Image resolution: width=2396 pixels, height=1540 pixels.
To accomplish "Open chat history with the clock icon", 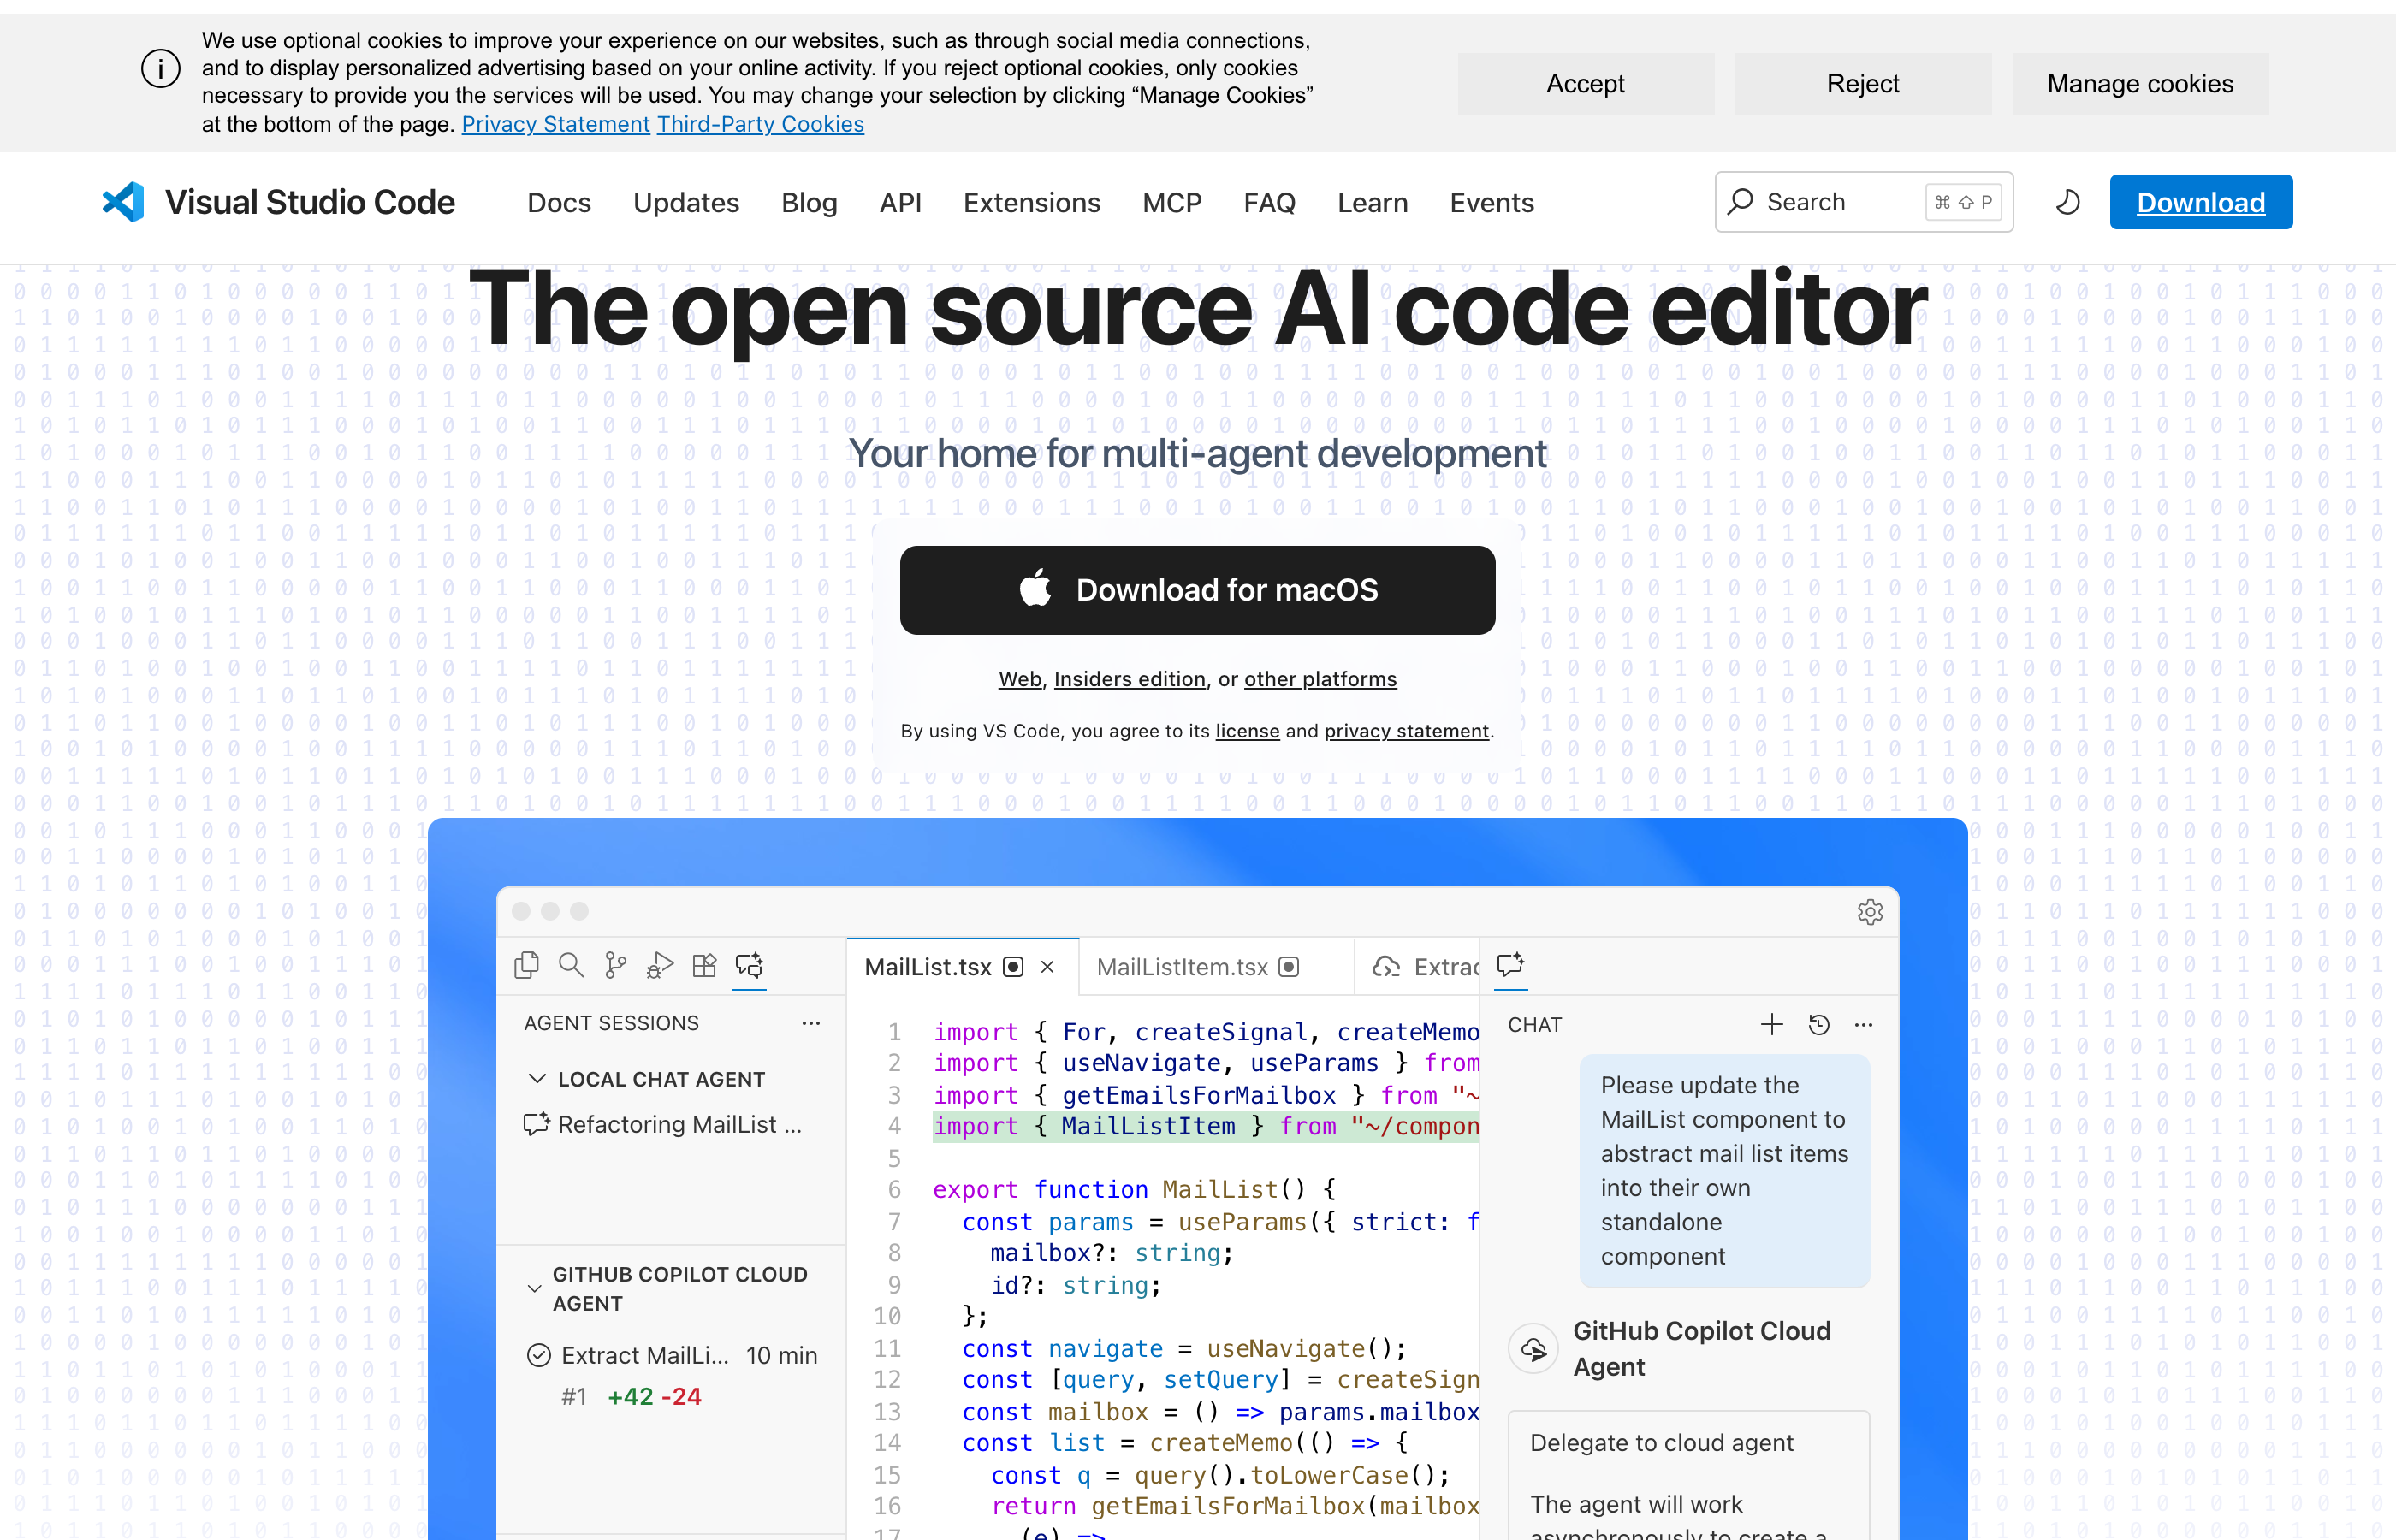I will pos(1819,1024).
